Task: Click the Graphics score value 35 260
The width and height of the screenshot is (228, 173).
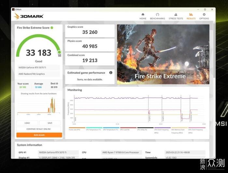Action: [x=90, y=32]
